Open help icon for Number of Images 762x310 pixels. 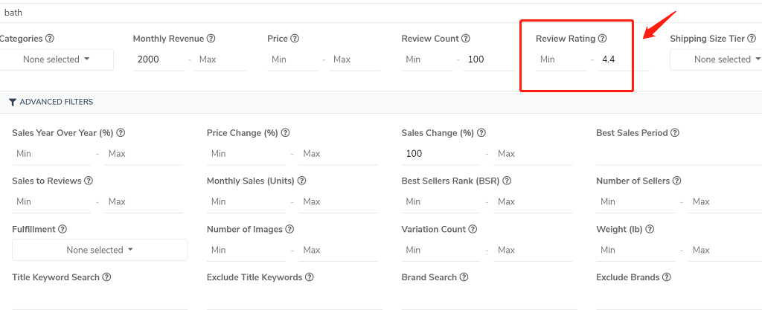tap(289, 229)
